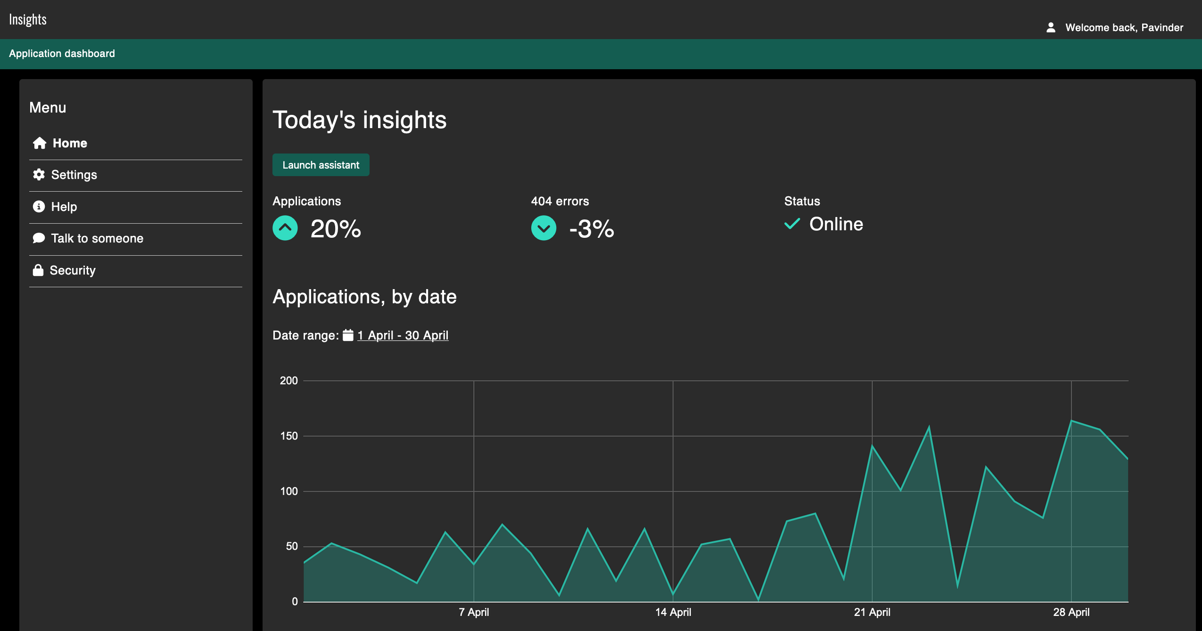This screenshot has height=631, width=1202.
Task: Select the Application dashboard tab
Action: [62, 53]
